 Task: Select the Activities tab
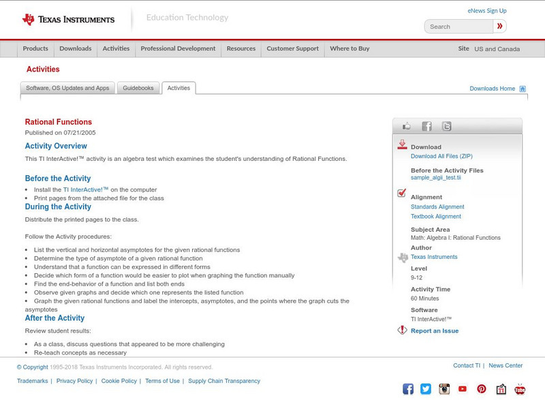178,88
